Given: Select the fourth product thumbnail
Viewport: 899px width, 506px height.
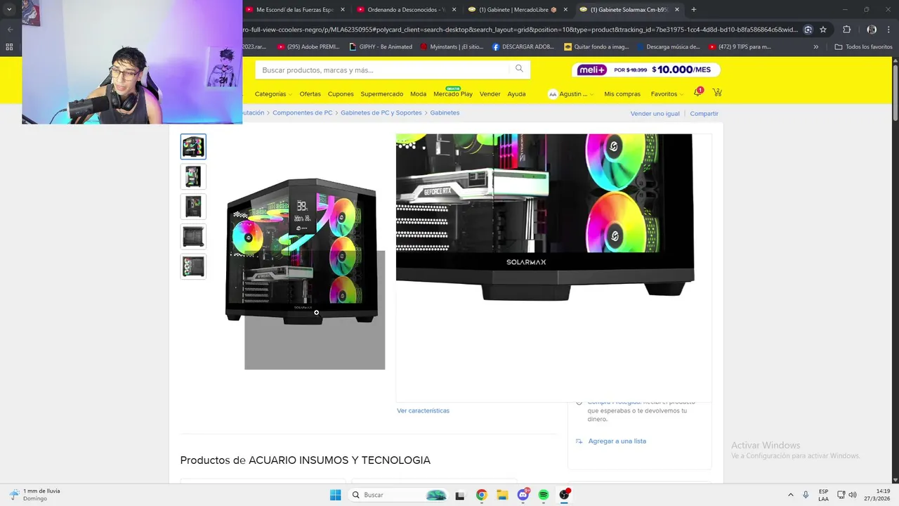Looking at the screenshot, I should point(193,237).
